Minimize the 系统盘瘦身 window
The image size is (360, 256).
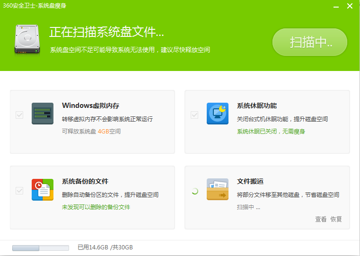click(x=335, y=6)
